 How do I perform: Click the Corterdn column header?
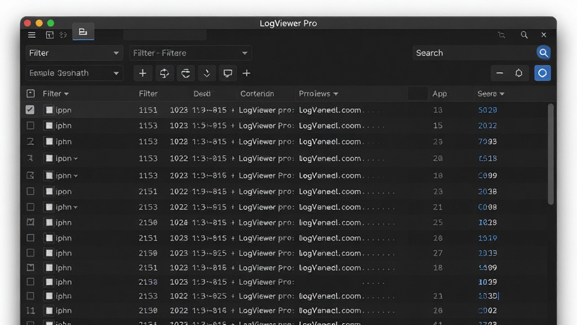click(x=257, y=94)
